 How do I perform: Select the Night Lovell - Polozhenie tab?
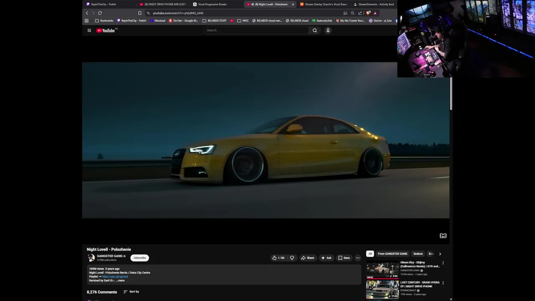point(271,4)
